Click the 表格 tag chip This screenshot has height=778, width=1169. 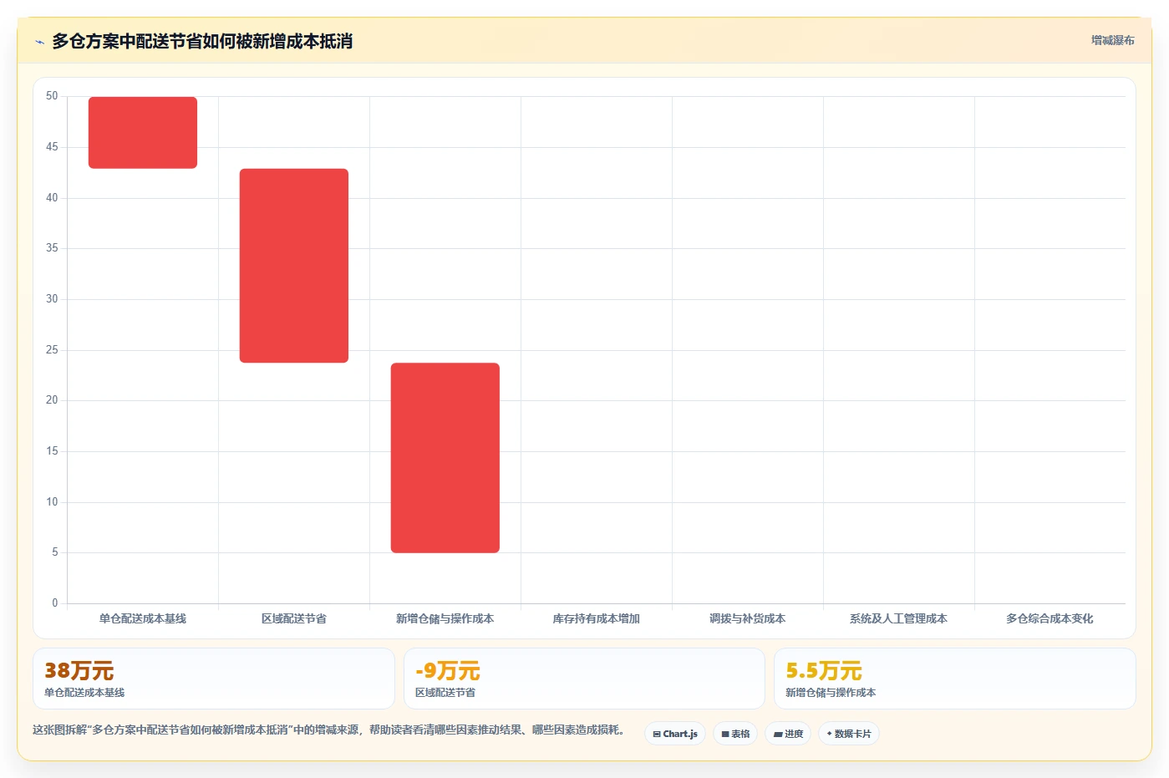click(735, 734)
